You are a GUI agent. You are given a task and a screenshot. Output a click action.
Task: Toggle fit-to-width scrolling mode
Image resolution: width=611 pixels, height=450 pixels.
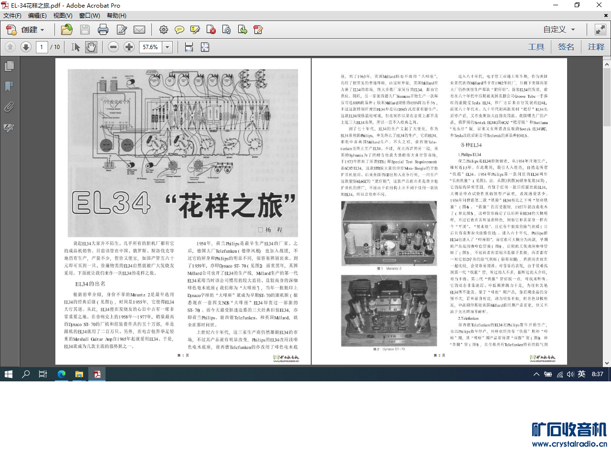(x=189, y=47)
